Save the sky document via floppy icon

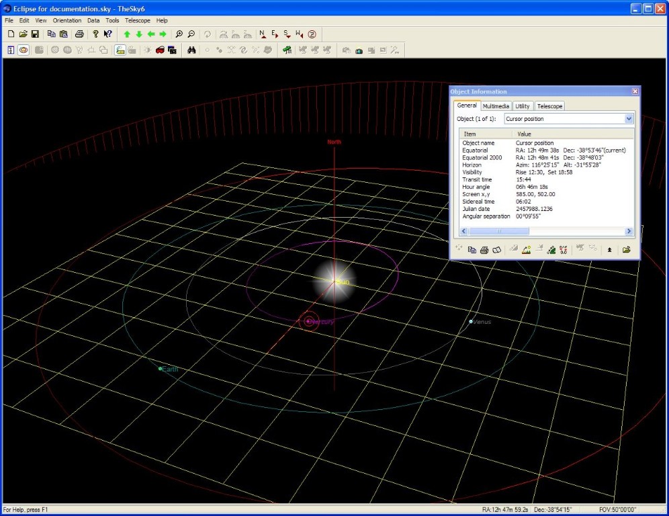[35, 34]
